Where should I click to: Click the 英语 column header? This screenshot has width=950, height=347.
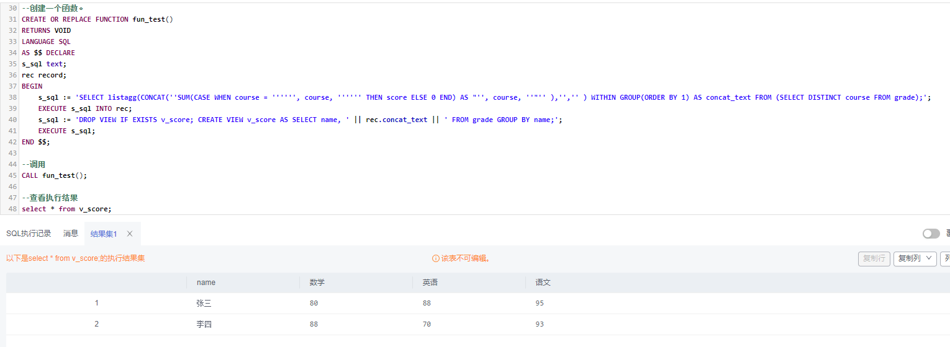pyautogui.click(x=430, y=283)
